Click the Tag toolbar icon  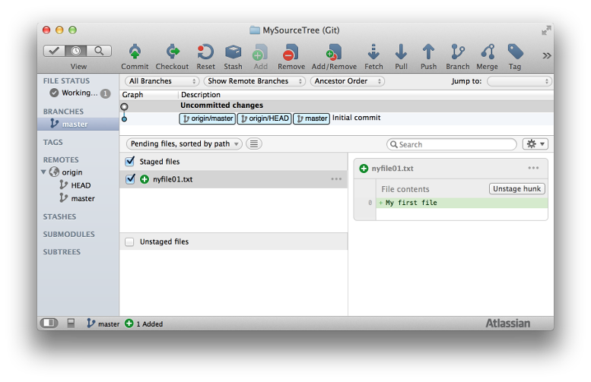[515, 52]
